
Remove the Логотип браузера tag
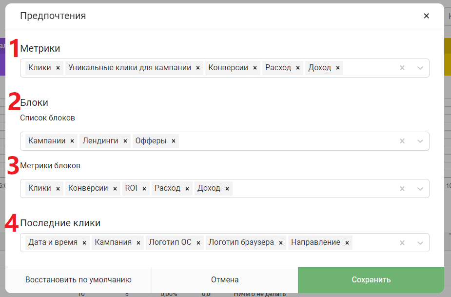click(x=281, y=242)
